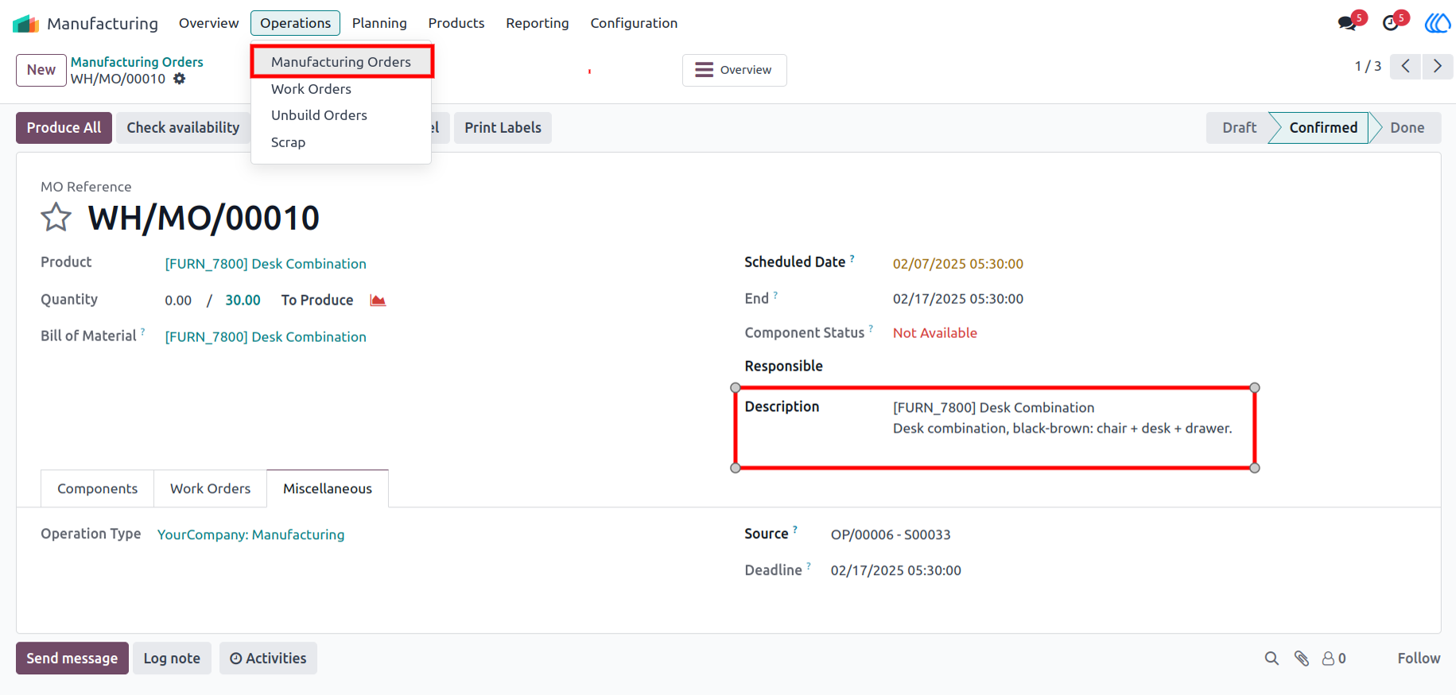Open the Reporting menu
Image resolution: width=1456 pixels, height=695 pixels.
click(538, 23)
